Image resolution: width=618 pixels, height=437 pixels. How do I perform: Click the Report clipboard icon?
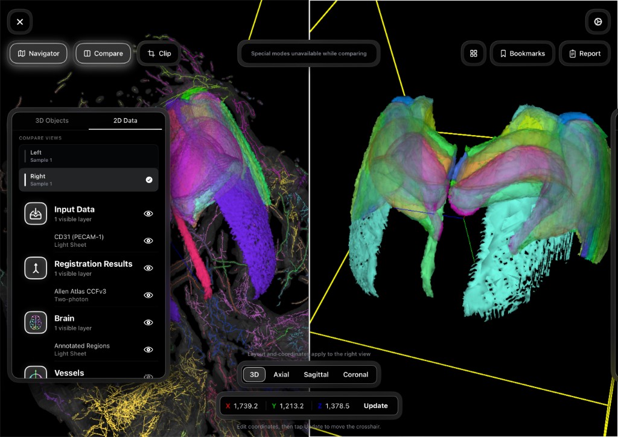point(573,54)
